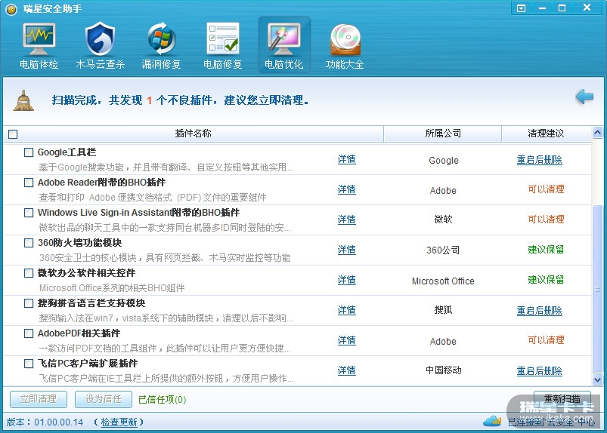
Task: Click 重启后删除 link for Google工具栏
Action: [x=539, y=159]
